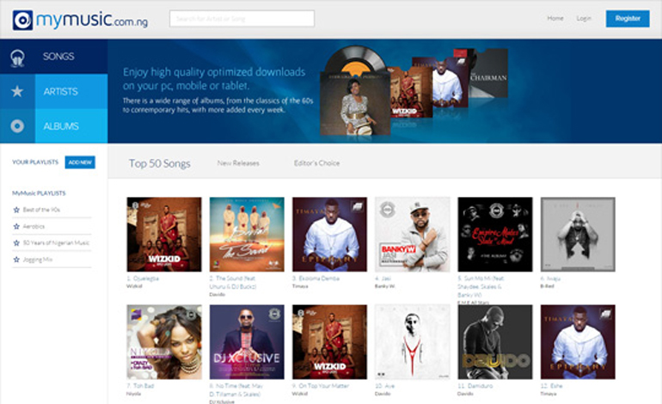Select the Wizkid cover above On Top Your Matter
Image resolution: width=662 pixels, height=404 pixels.
pos(330,342)
